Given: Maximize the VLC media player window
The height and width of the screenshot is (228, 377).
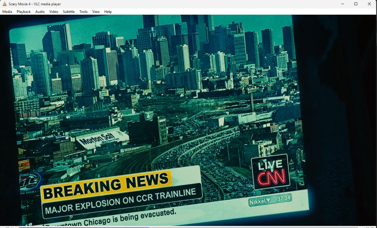Looking at the screenshot, I should 356,4.
